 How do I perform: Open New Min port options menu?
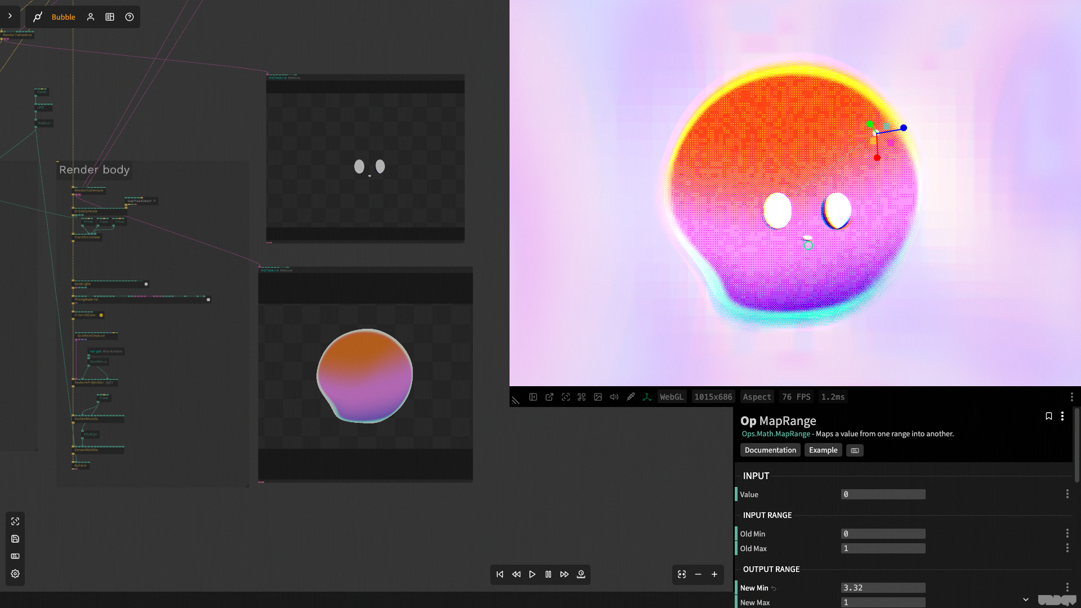pos(1067,587)
